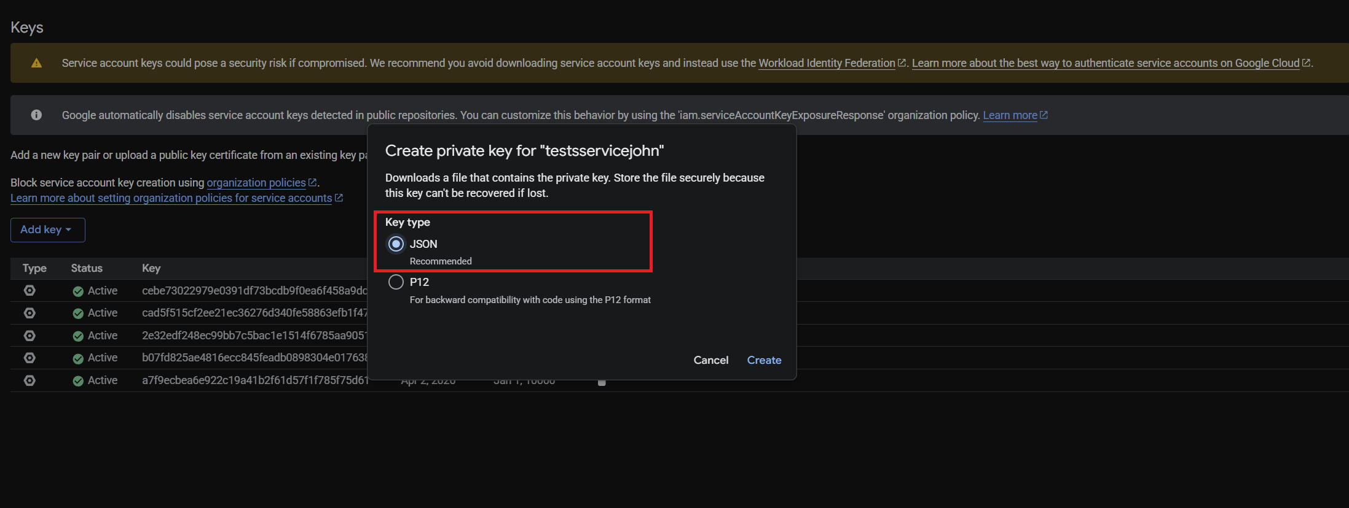Click the info circle icon in banner
The width and height of the screenshot is (1349, 508).
pyautogui.click(x=37, y=115)
